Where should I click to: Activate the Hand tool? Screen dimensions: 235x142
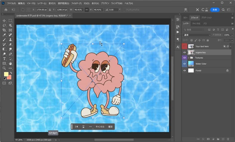[x=10, y=63]
